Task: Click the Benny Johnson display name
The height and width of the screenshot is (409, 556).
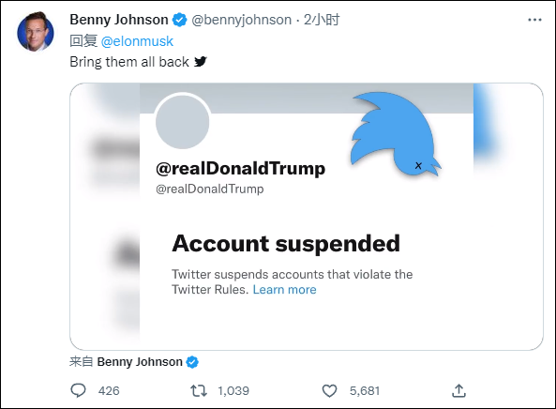Action: pyautogui.click(x=119, y=20)
